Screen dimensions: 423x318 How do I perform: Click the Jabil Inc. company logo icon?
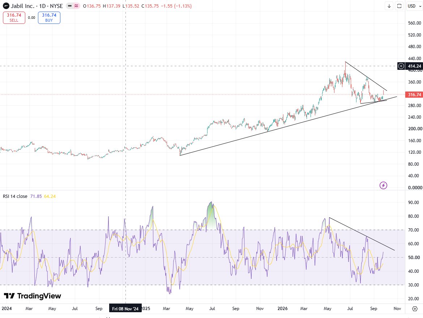tap(6, 6)
